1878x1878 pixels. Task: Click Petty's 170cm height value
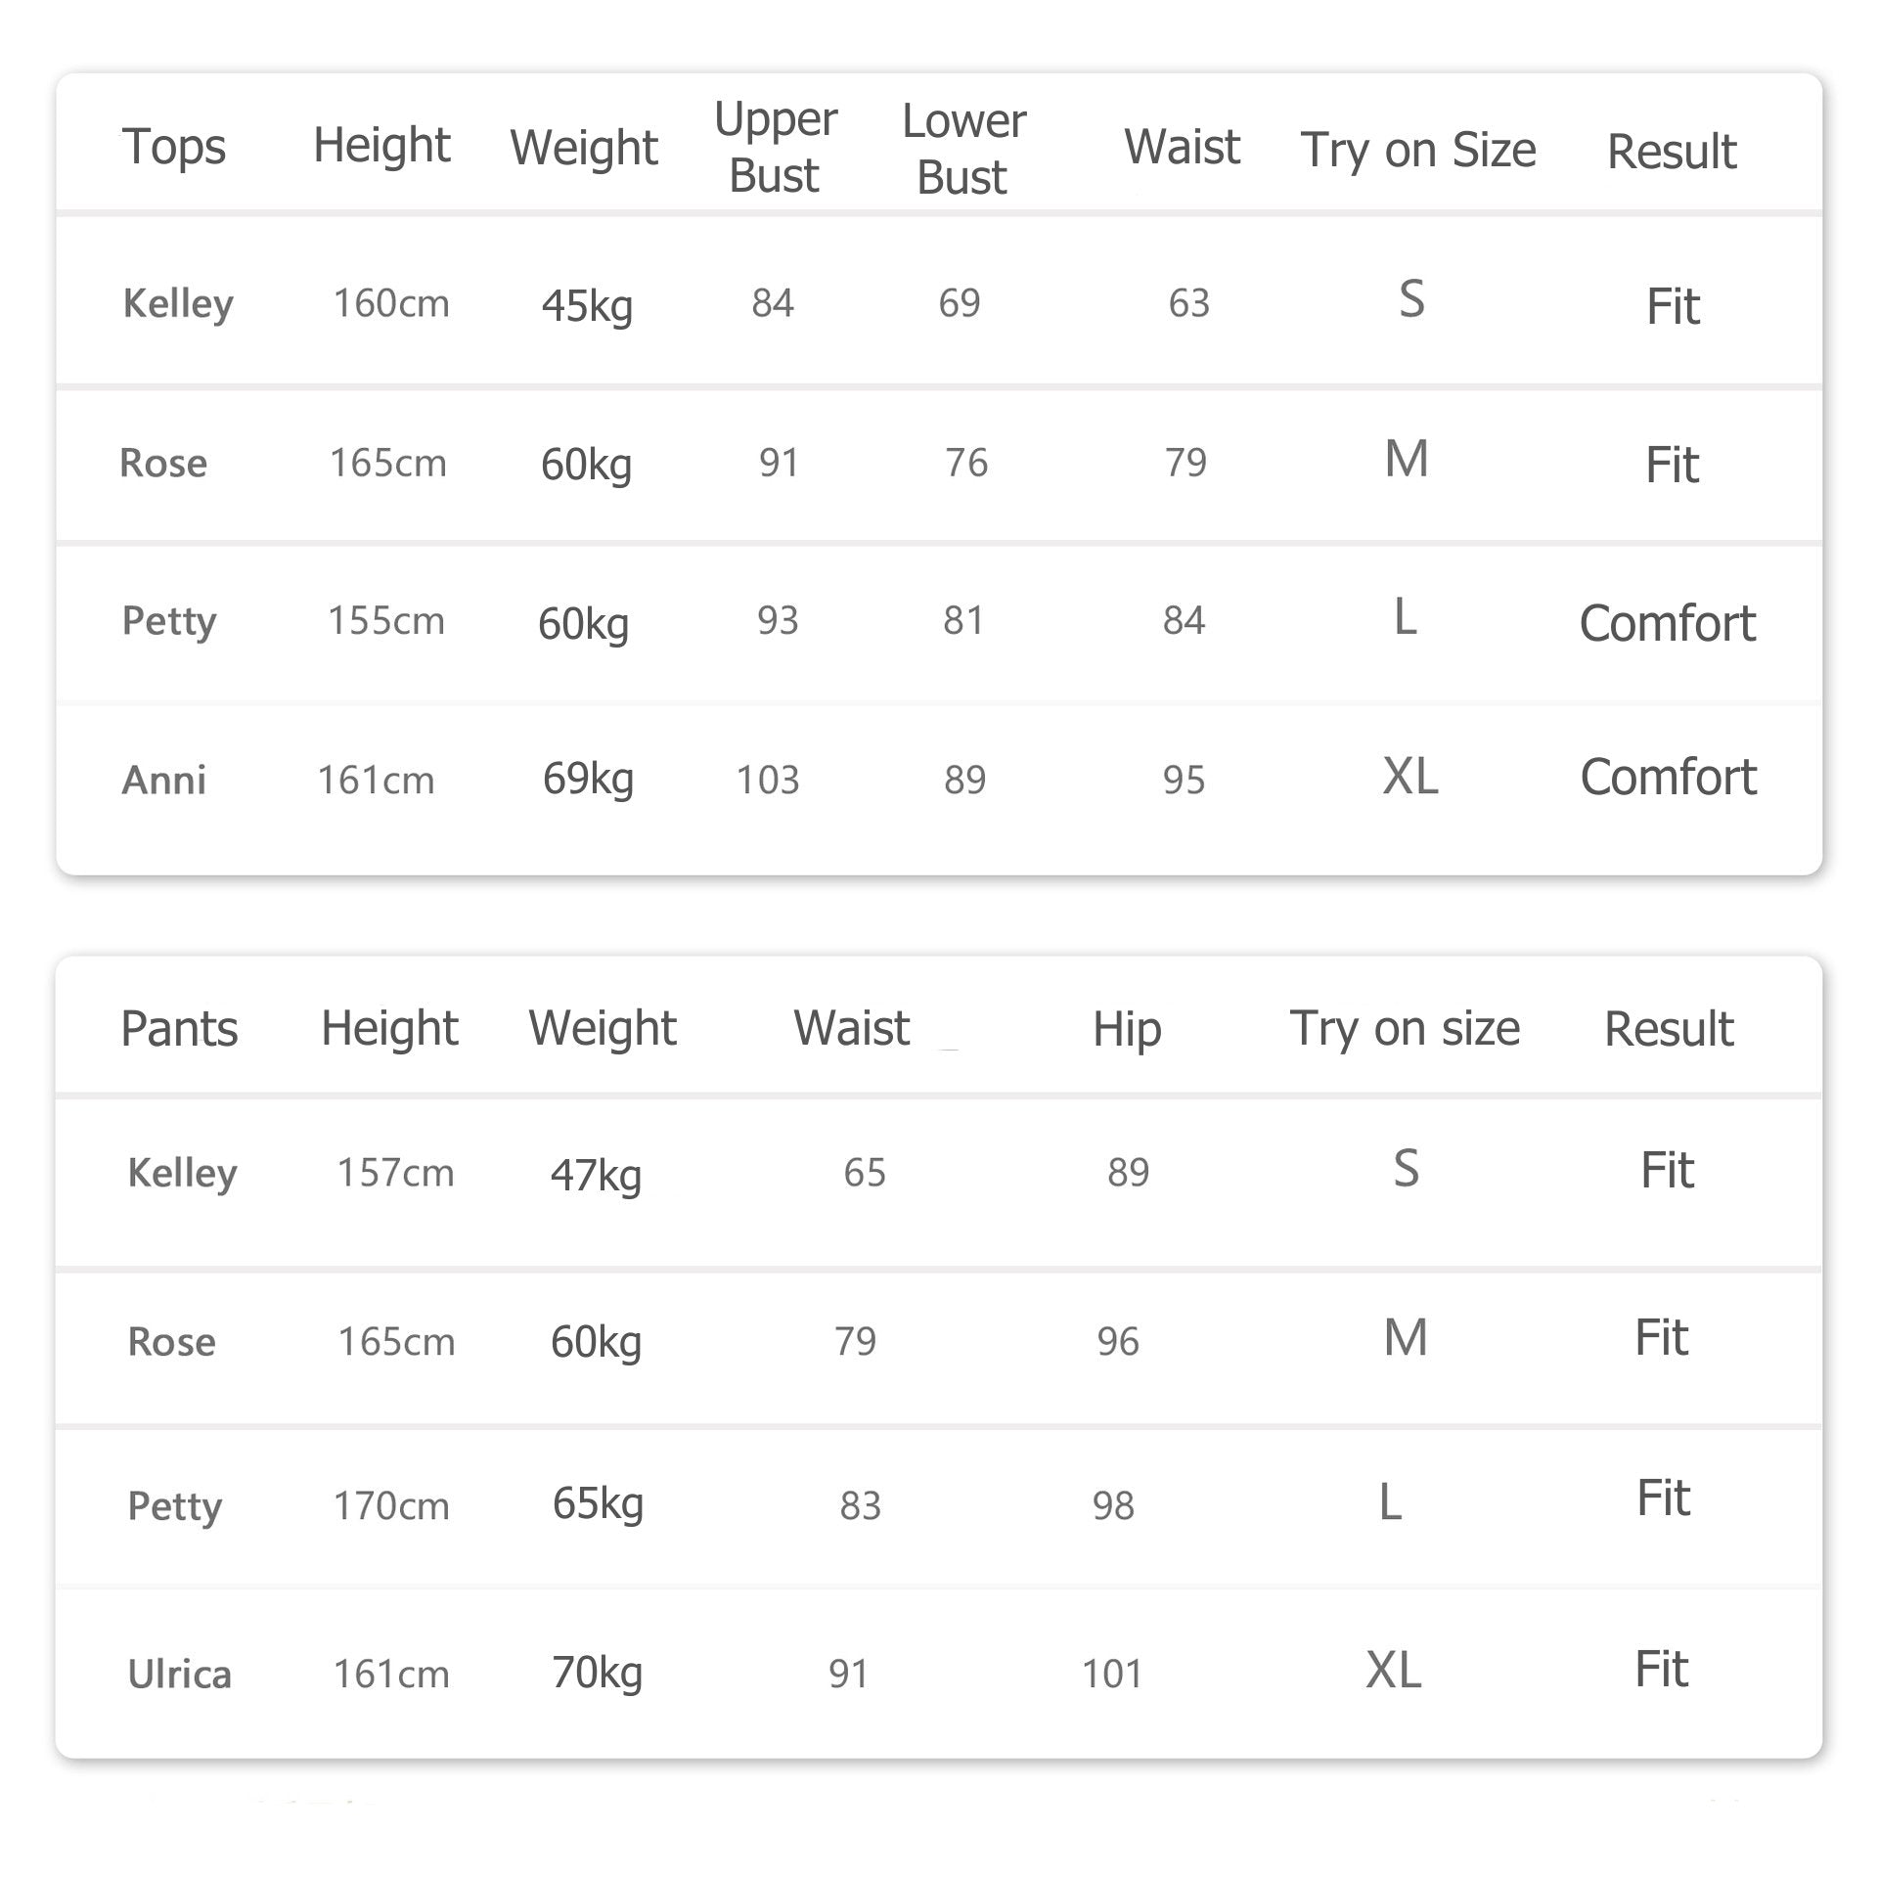point(391,1505)
